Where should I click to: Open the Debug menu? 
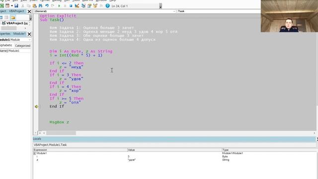pyautogui.click(x=57, y=1)
